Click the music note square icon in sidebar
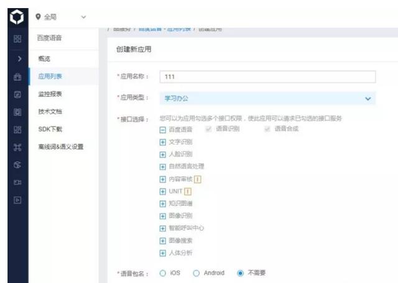 (x=17, y=94)
